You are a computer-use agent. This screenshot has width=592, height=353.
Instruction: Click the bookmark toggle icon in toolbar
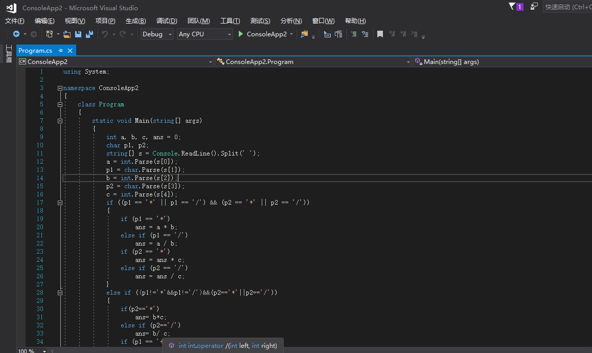[x=380, y=34]
